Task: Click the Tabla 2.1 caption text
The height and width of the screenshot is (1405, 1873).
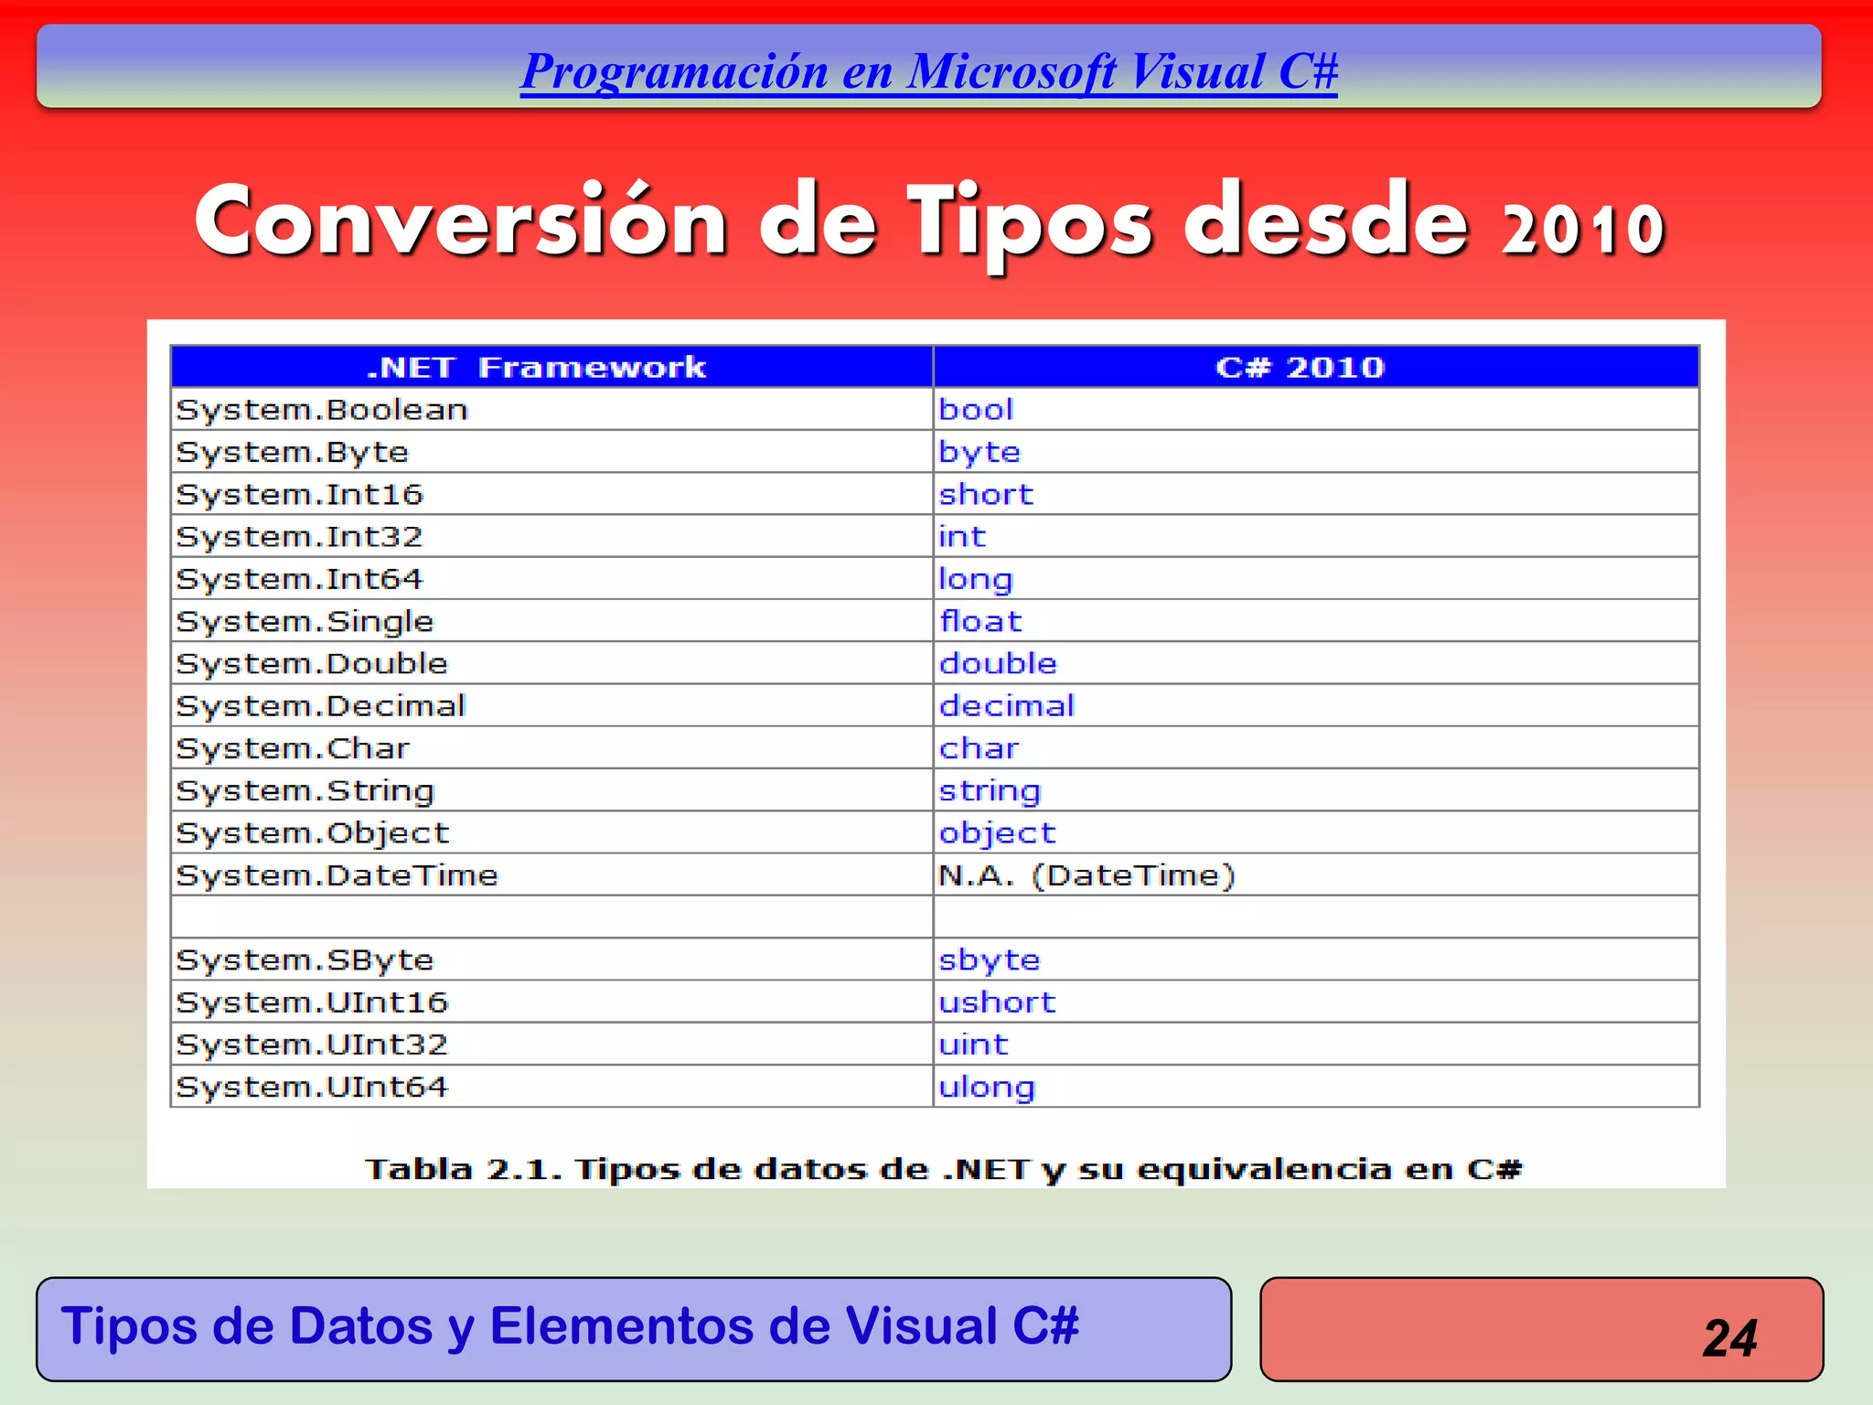Action: (943, 1169)
